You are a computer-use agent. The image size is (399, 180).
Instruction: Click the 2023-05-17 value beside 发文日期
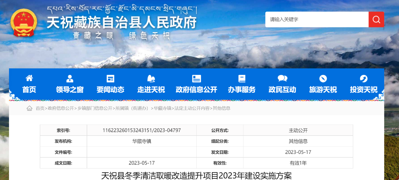[x=298, y=152]
